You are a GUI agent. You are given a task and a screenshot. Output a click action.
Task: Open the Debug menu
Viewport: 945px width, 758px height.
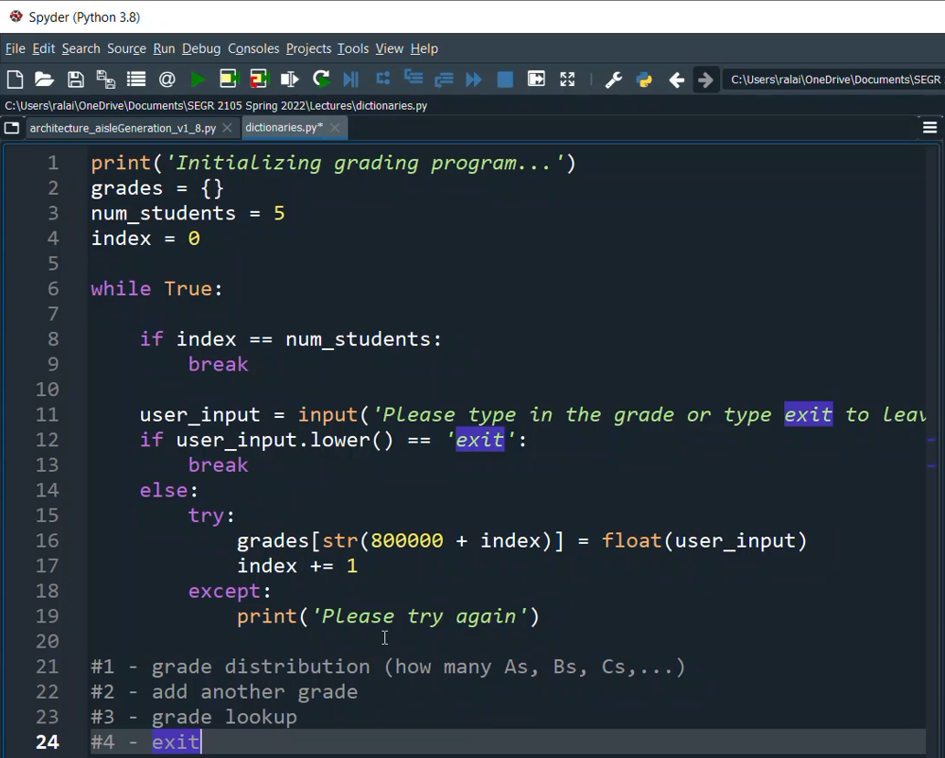201,48
